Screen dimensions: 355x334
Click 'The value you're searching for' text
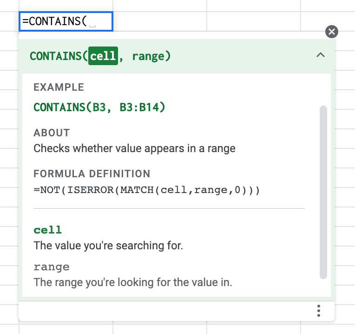[x=108, y=245]
